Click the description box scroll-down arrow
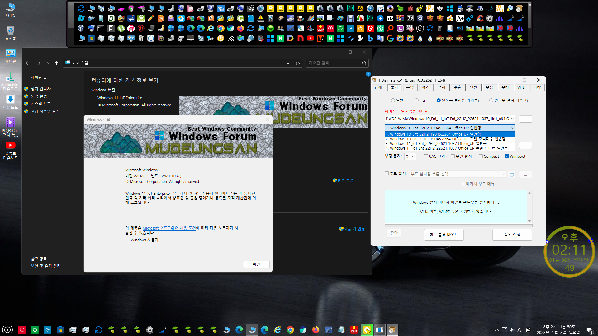This screenshot has height=336, width=598. (529, 221)
